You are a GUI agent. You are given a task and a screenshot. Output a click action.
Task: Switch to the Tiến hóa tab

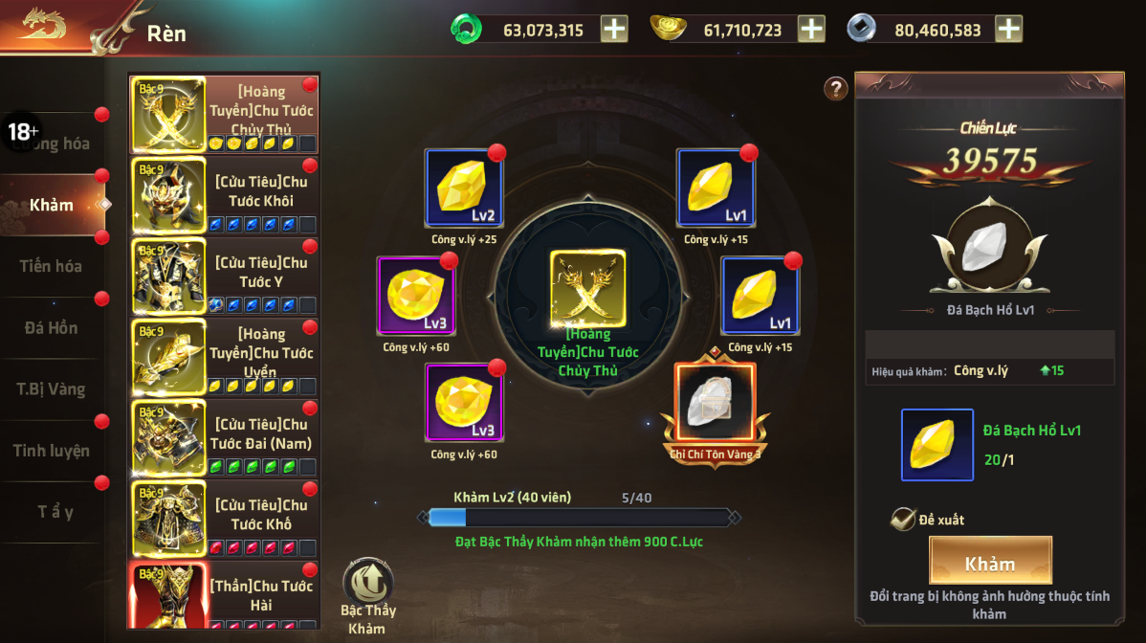pos(51,267)
